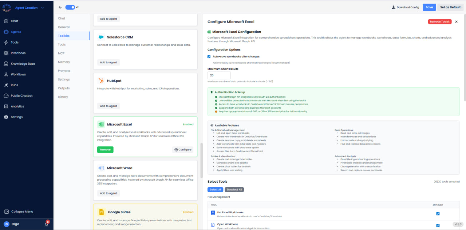This screenshot has height=230, width=466.
Task: Open the Runs runner icon
Action: (6, 85)
